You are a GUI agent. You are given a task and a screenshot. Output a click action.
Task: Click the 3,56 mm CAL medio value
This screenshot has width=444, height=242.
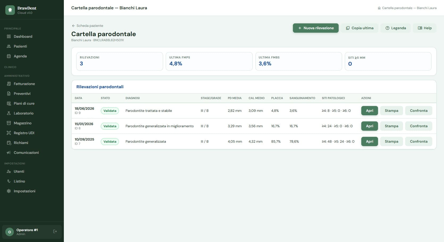click(256, 126)
